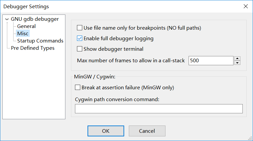Collapse the GNU gdb debugger tree node

point(7,19)
